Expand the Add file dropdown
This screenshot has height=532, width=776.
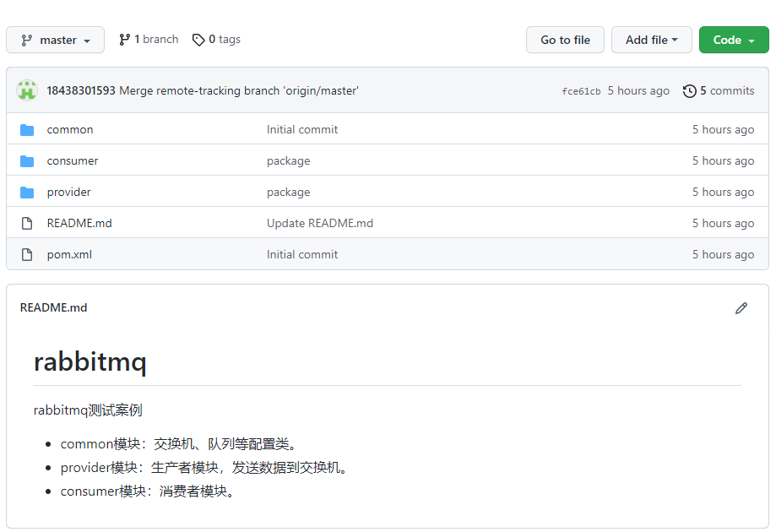[x=651, y=40]
